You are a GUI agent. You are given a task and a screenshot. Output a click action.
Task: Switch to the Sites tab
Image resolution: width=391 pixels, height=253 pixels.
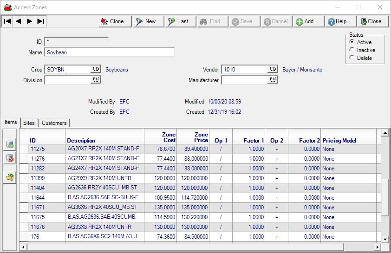pyautogui.click(x=29, y=123)
